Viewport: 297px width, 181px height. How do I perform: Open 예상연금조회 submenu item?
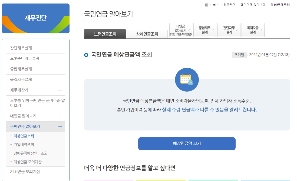point(24,136)
